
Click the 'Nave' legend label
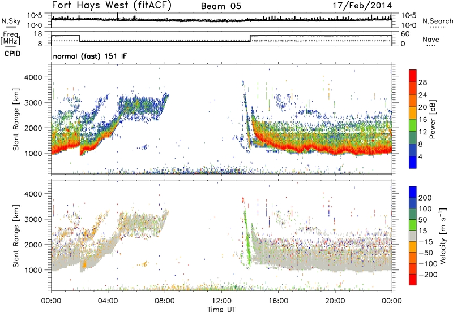pos(431,40)
